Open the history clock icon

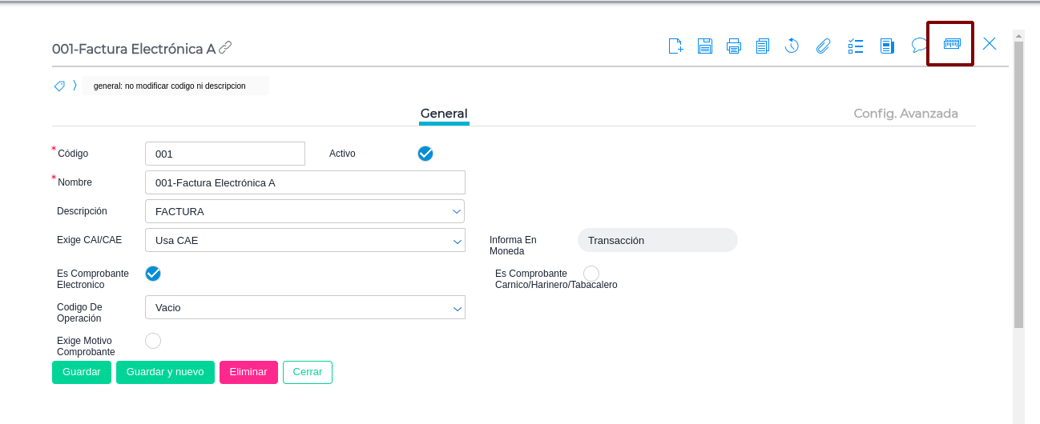(x=792, y=46)
